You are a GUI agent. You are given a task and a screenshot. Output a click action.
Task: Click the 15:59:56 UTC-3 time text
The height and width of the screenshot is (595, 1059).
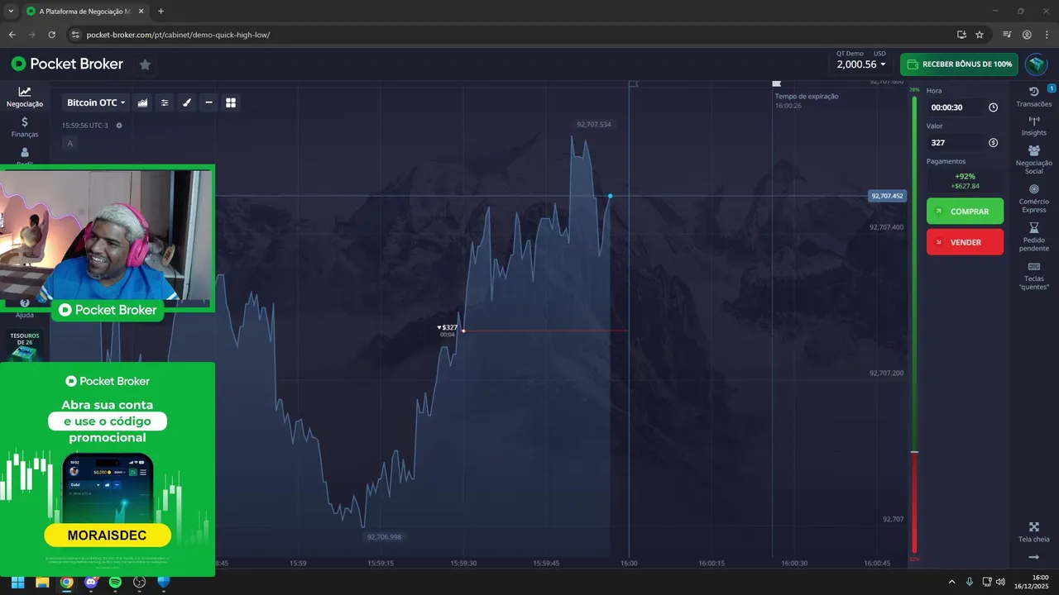[x=87, y=126]
